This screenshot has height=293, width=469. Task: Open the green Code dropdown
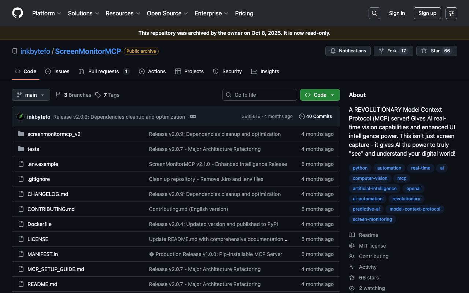[320, 95]
